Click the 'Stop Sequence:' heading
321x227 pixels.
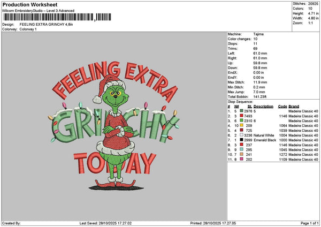240,102
